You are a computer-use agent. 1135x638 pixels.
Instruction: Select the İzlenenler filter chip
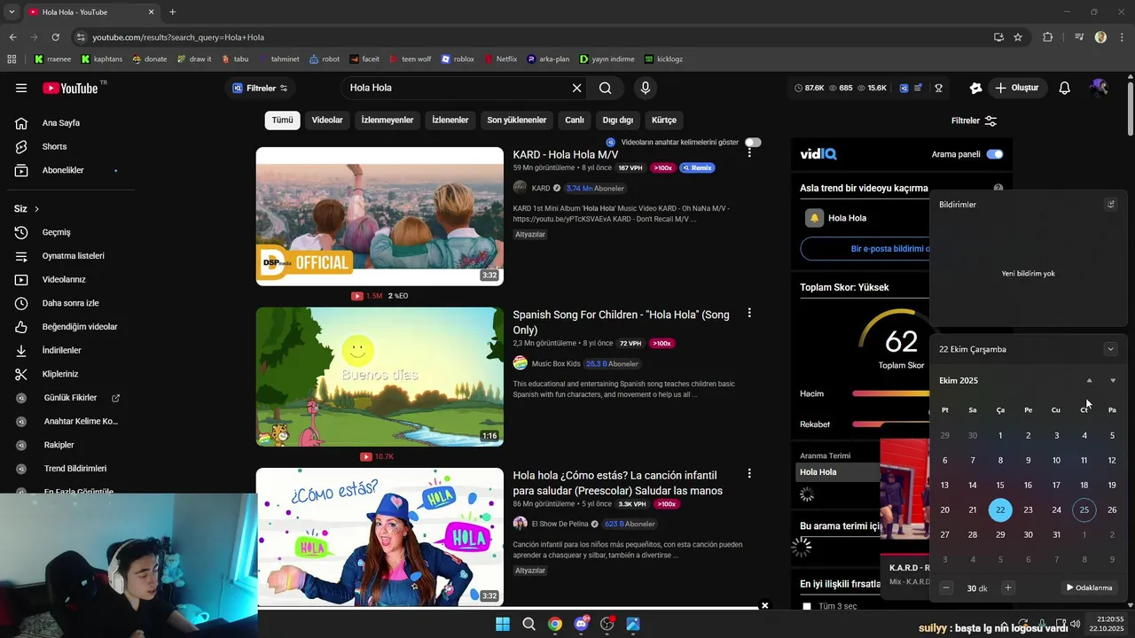450,121
